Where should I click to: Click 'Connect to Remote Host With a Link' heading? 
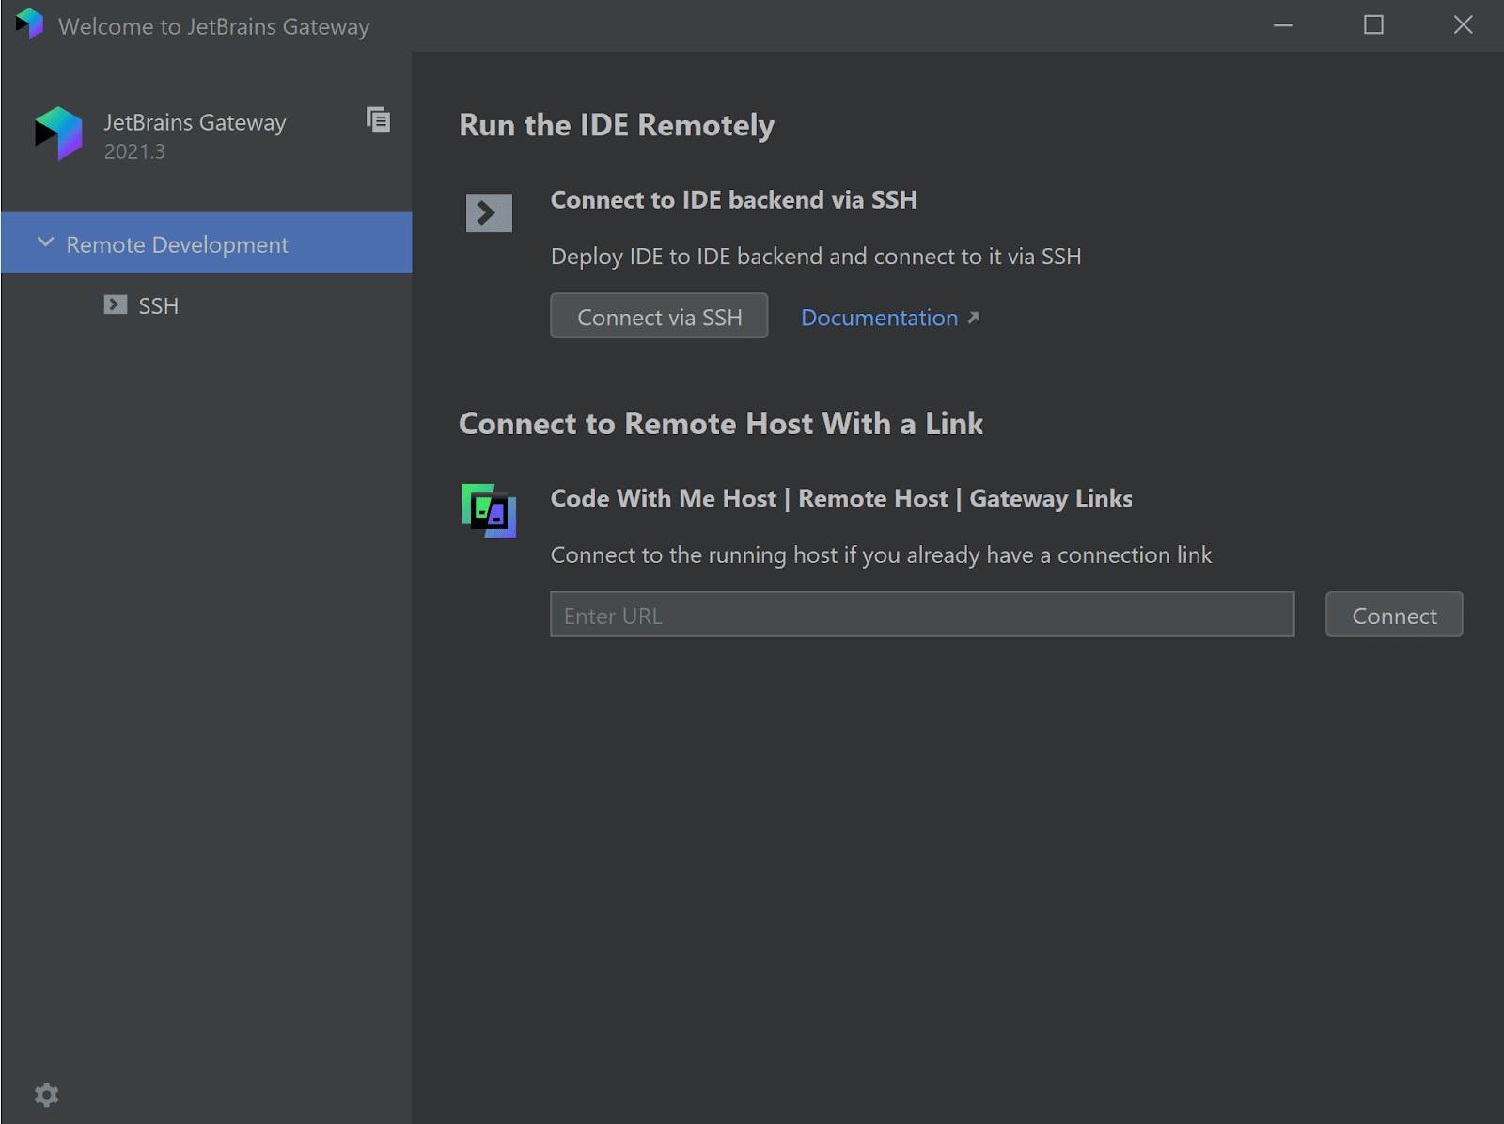point(721,424)
